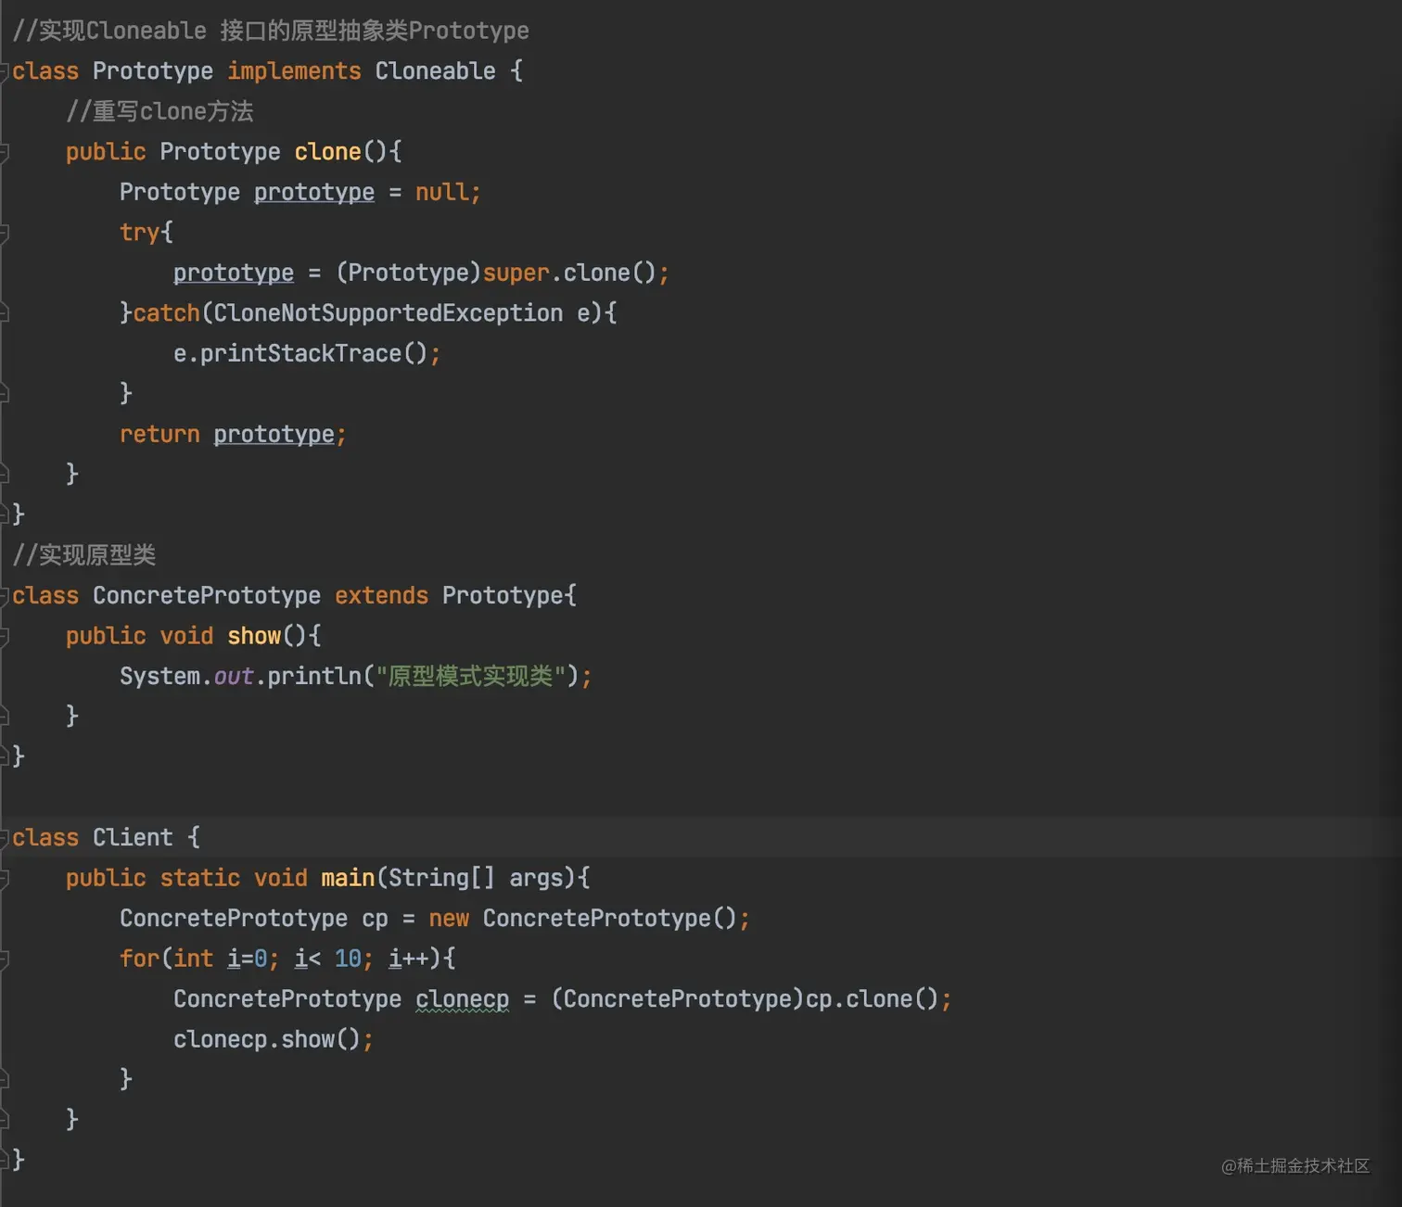This screenshot has height=1207, width=1402.
Task: Click the '(Prototype)' cast before super.clone()
Action: point(408,273)
